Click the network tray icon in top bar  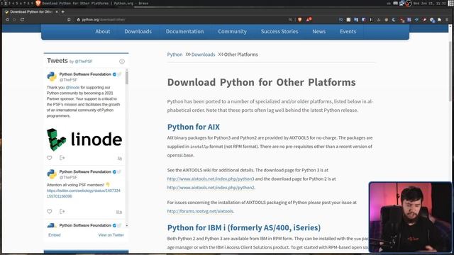(402, 3)
